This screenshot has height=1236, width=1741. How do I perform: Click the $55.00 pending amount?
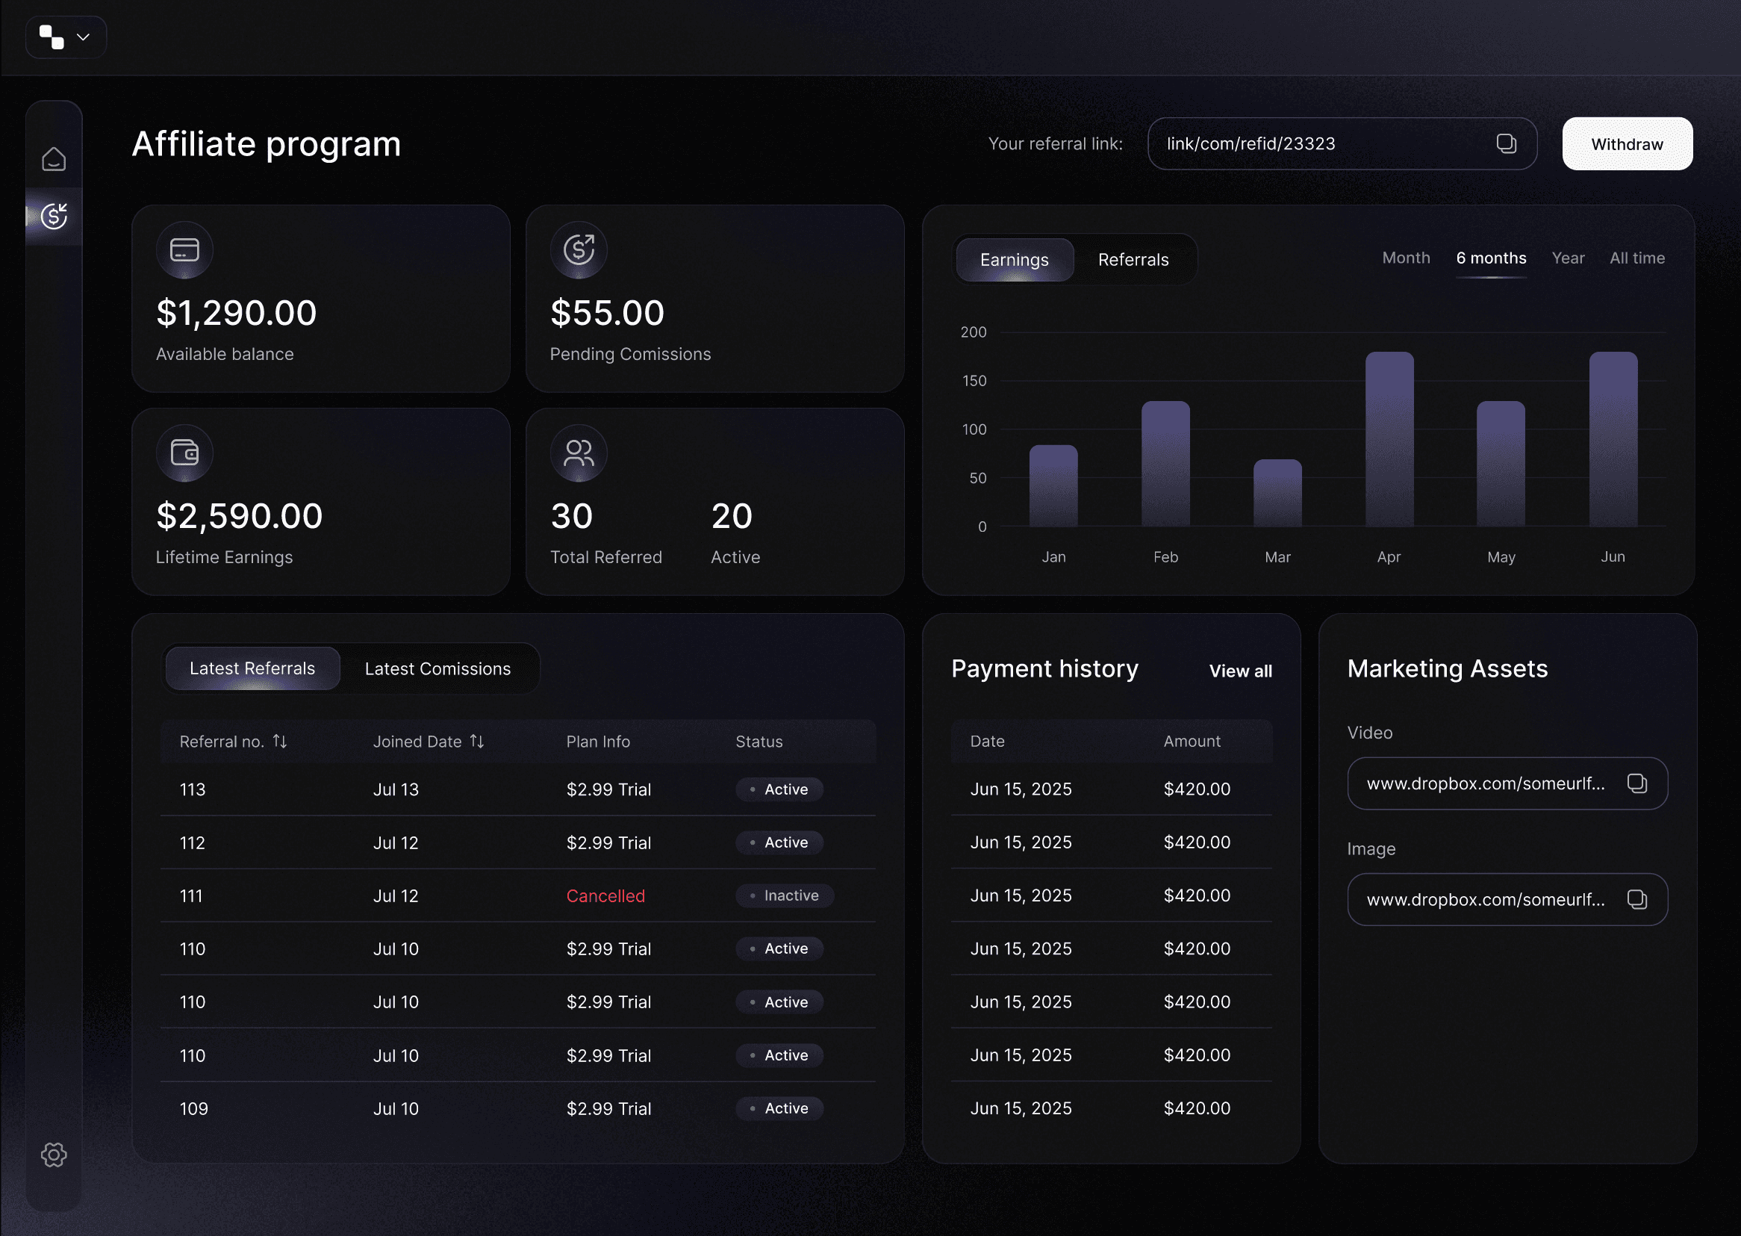607,313
